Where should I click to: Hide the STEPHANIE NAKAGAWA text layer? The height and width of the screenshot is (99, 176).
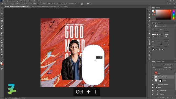click(153, 84)
